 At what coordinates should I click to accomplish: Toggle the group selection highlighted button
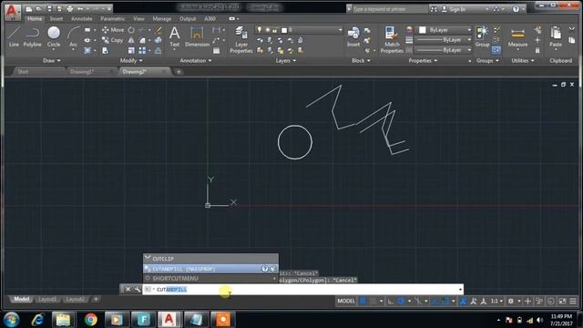point(496,50)
